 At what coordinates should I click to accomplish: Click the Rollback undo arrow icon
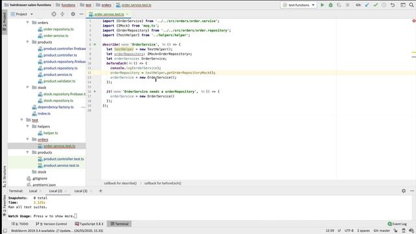393,5
